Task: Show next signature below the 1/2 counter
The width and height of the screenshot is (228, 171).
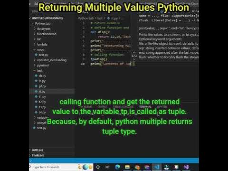Action: [x=134, y=59]
